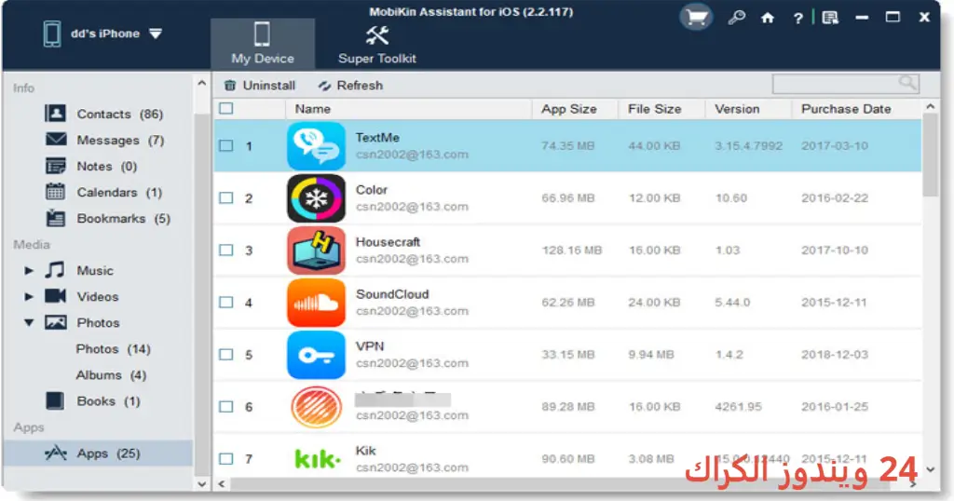The height and width of the screenshot is (501, 954).
Task: Click sidebar scroll up arrow
Action: 202,83
